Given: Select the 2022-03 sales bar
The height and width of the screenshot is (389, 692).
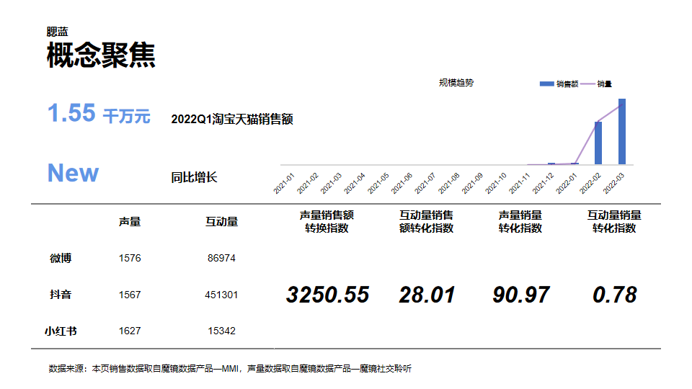Looking at the screenshot, I should tap(622, 131).
